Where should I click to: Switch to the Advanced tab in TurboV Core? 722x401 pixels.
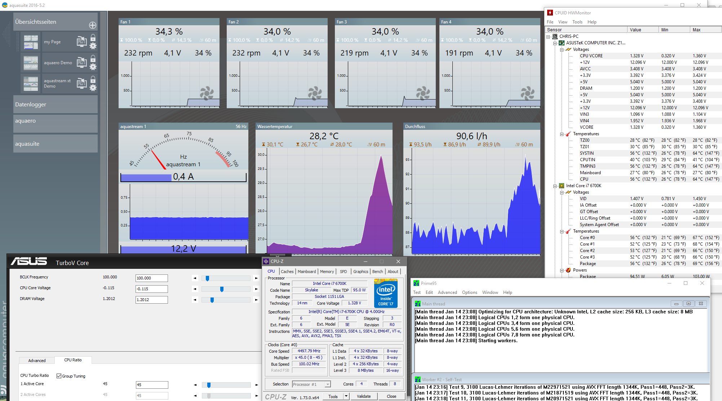(37, 360)
